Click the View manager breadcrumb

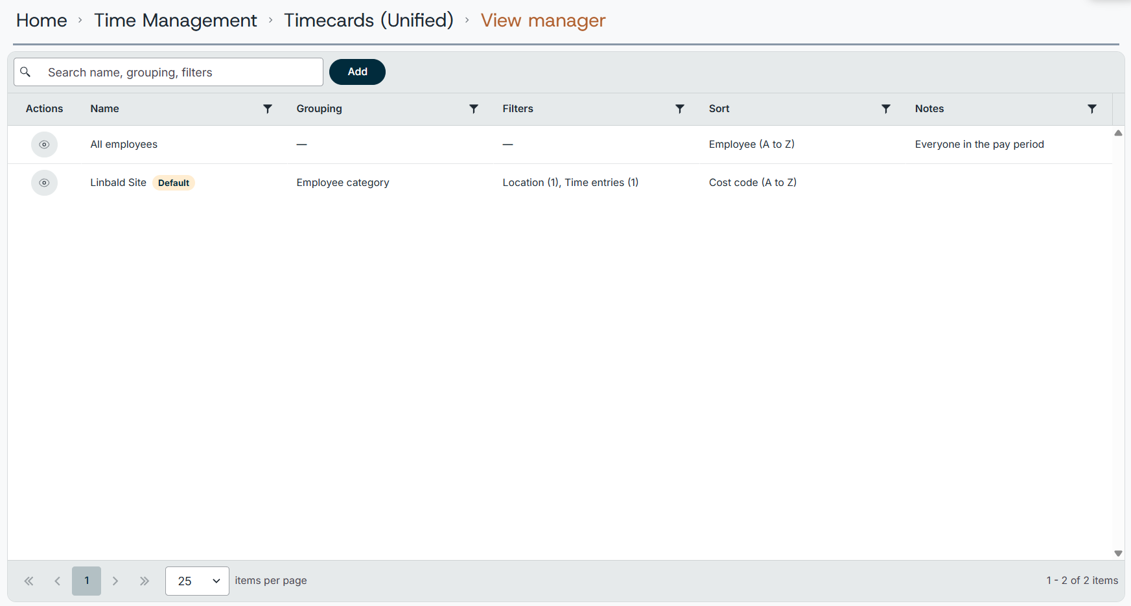(x=543, y=20)
